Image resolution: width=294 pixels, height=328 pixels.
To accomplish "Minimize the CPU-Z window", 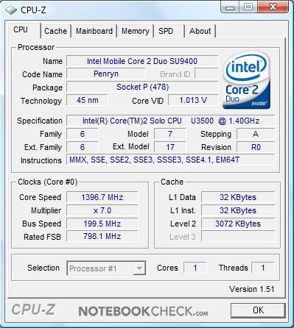I will tap(229, 7).
